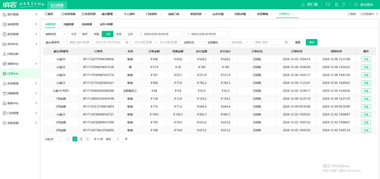Open the 10条/页 page size dropdown
The height and width of the screenshot is (179, 380).
click(x=53, y=139)
